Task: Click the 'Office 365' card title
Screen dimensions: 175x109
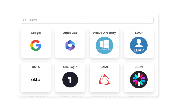Action: [70, 33]
